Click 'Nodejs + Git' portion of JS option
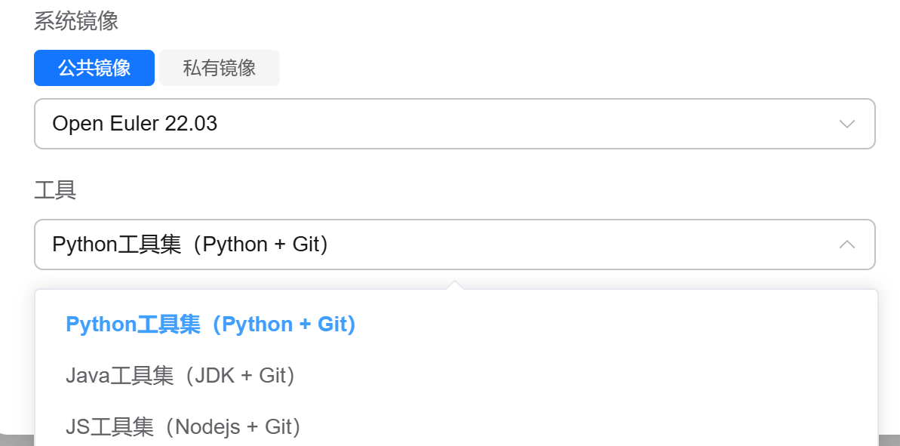This screenshot has height=446, width=900. point(234,427)
